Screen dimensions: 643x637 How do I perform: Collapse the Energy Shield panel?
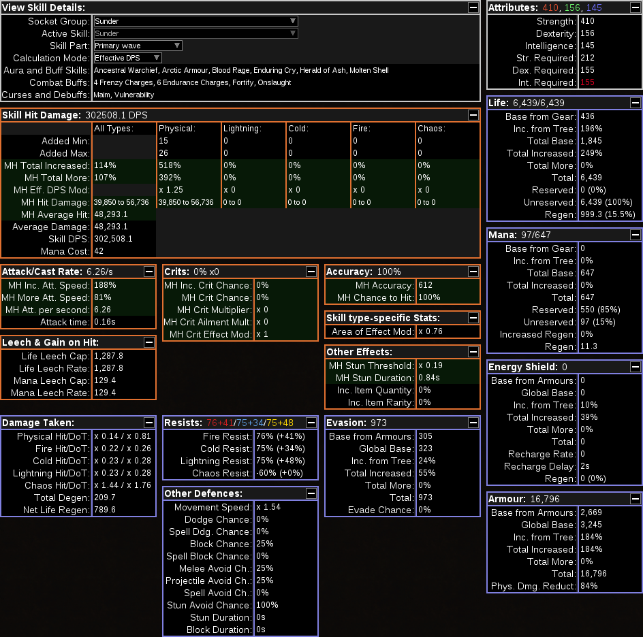(635, 367)
